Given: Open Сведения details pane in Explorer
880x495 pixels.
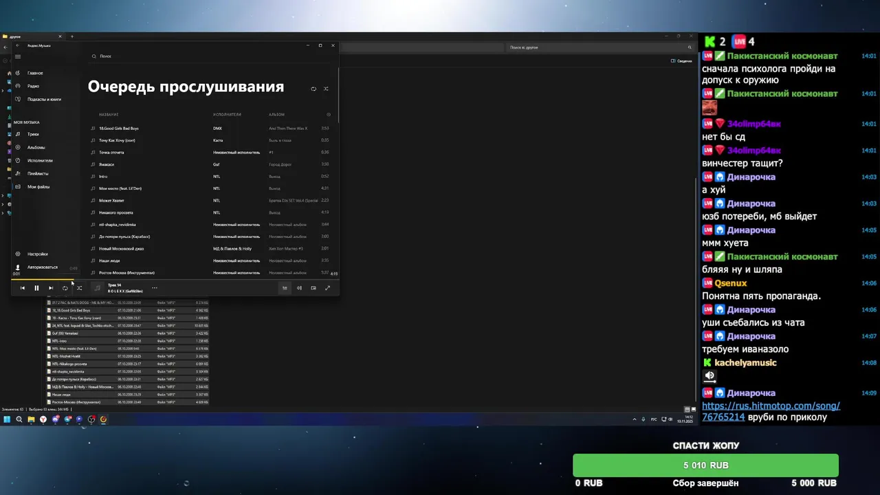Looking at the screenshot, I should pos(681,61).
